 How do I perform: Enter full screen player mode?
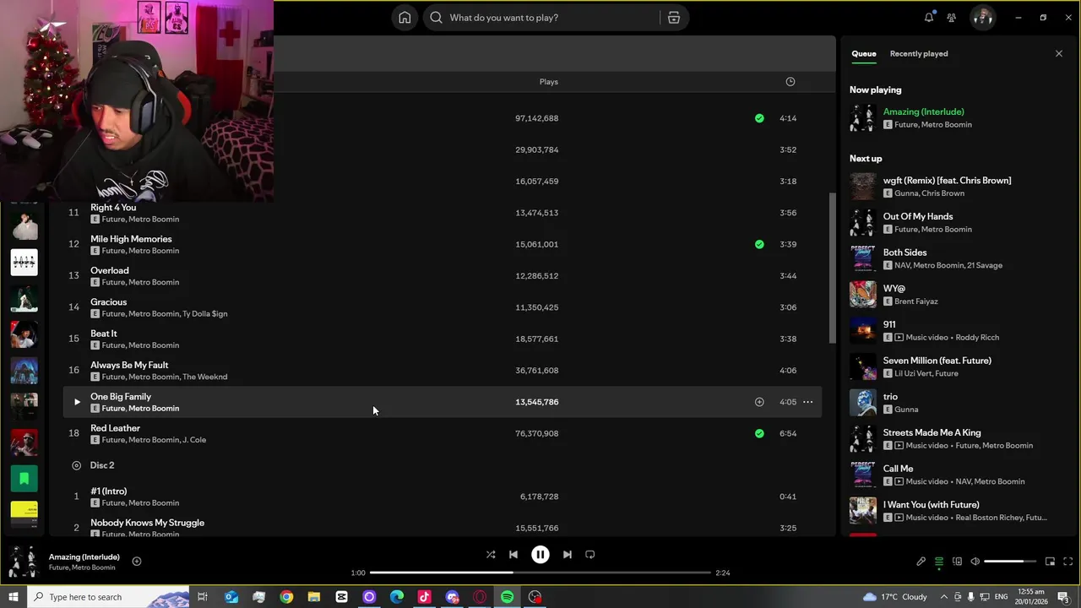tap(1067, 562)
